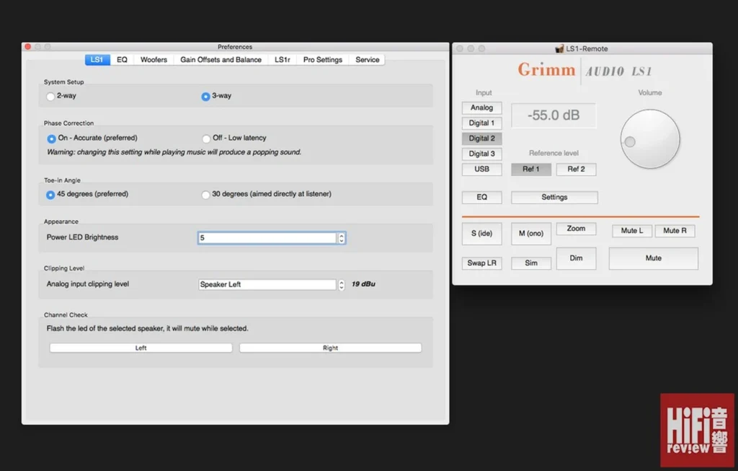Click the clipping level speaker selector arrows
The image size is (738, 471).
pyautogui.click(x=342, y=284)
